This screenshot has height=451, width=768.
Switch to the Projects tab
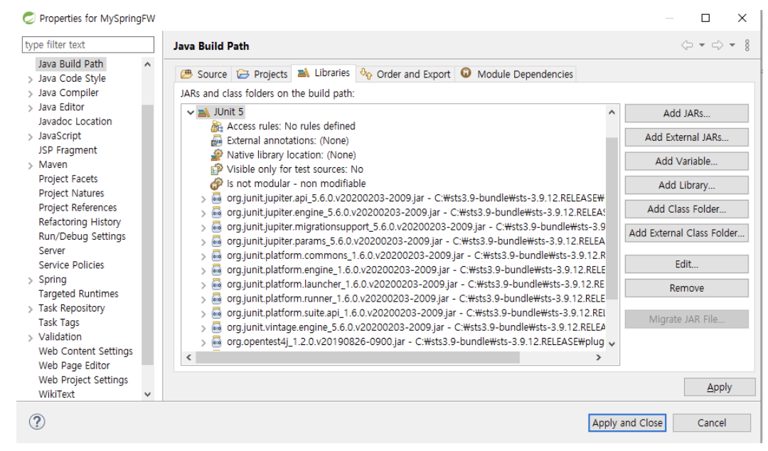(x=262, y=74)
